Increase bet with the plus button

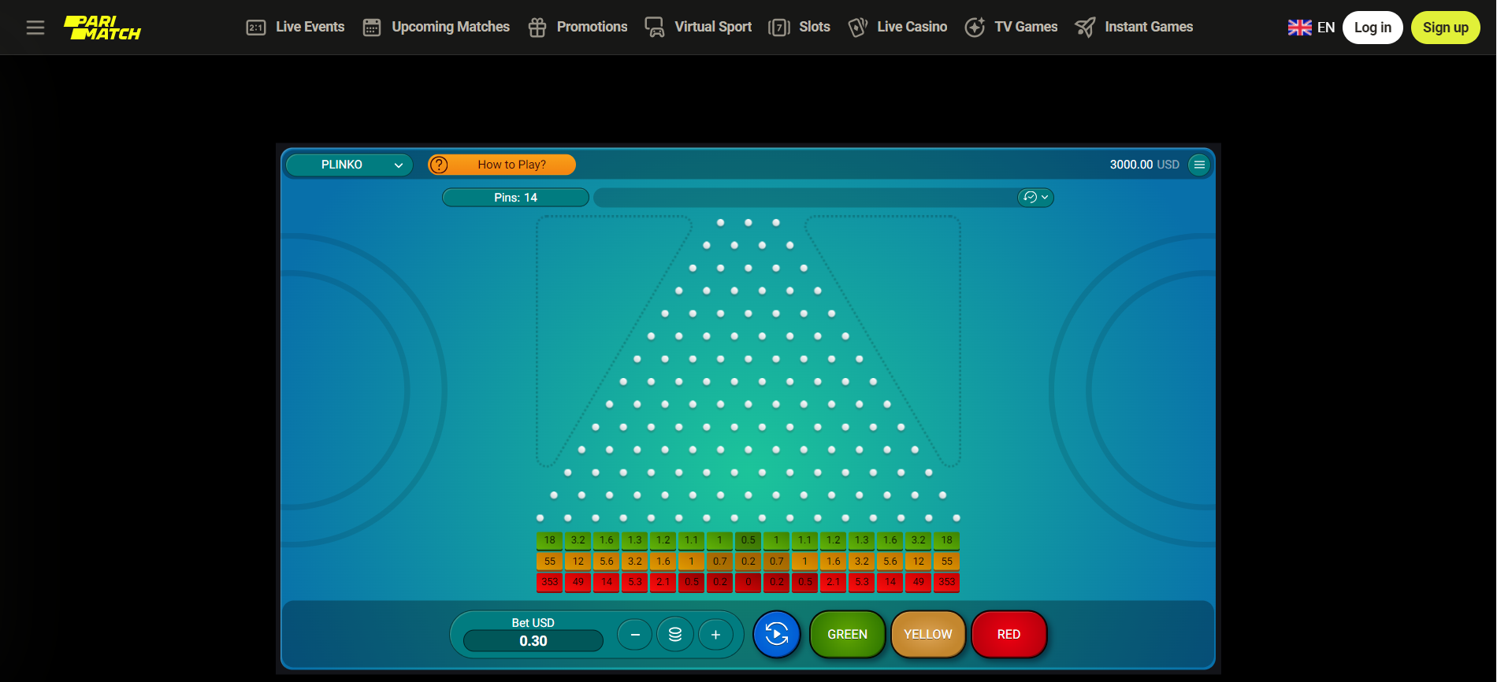[715, 634]
